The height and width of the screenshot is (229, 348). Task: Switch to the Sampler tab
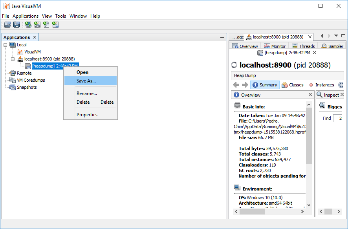point(332,46)
